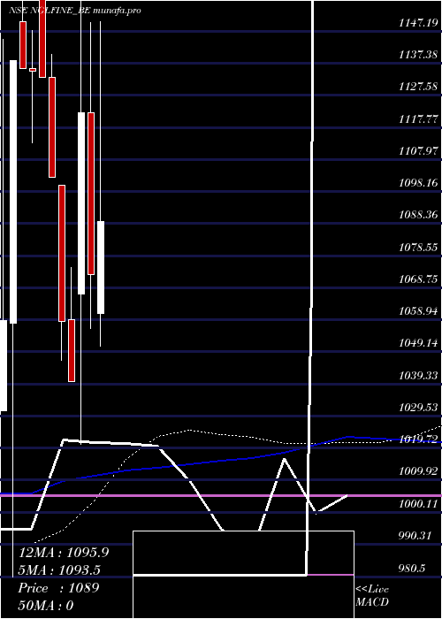Click the 1117.77 price axis label
The image size is (442, 619).
(x=418, y=118)
